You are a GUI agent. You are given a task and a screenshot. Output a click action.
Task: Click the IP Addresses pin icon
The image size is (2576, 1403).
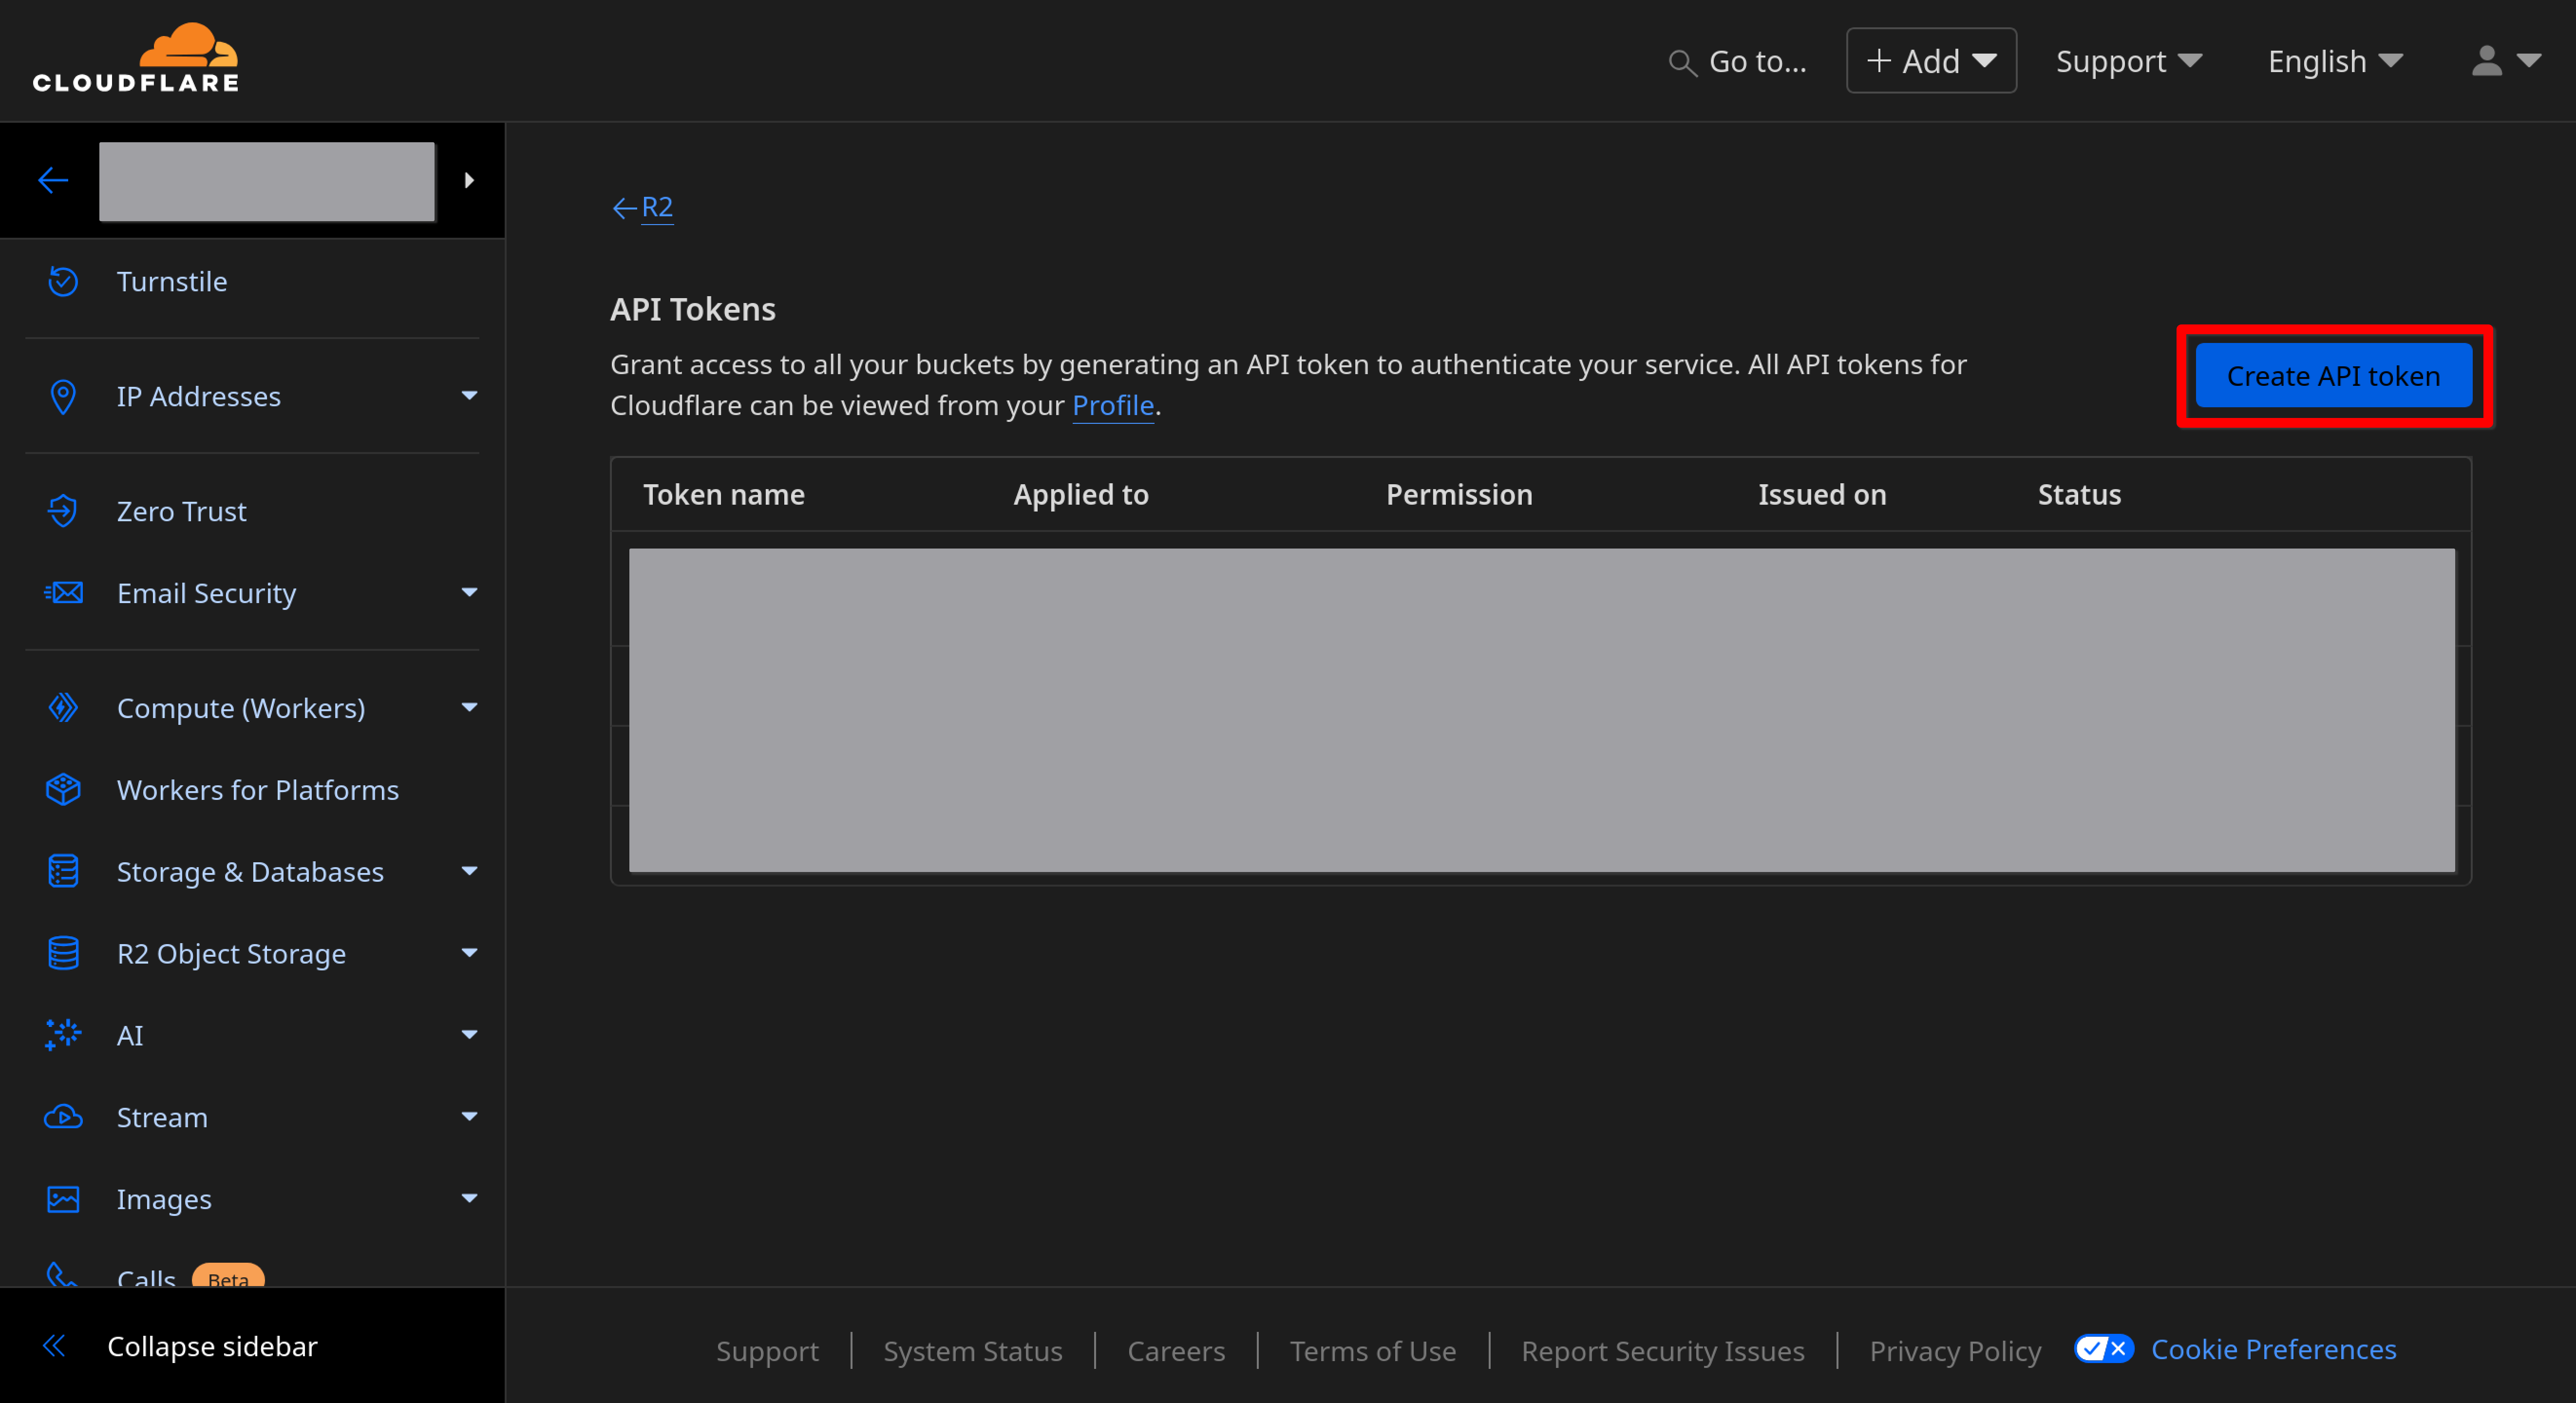pyautogui.click(x=63, y=397)
